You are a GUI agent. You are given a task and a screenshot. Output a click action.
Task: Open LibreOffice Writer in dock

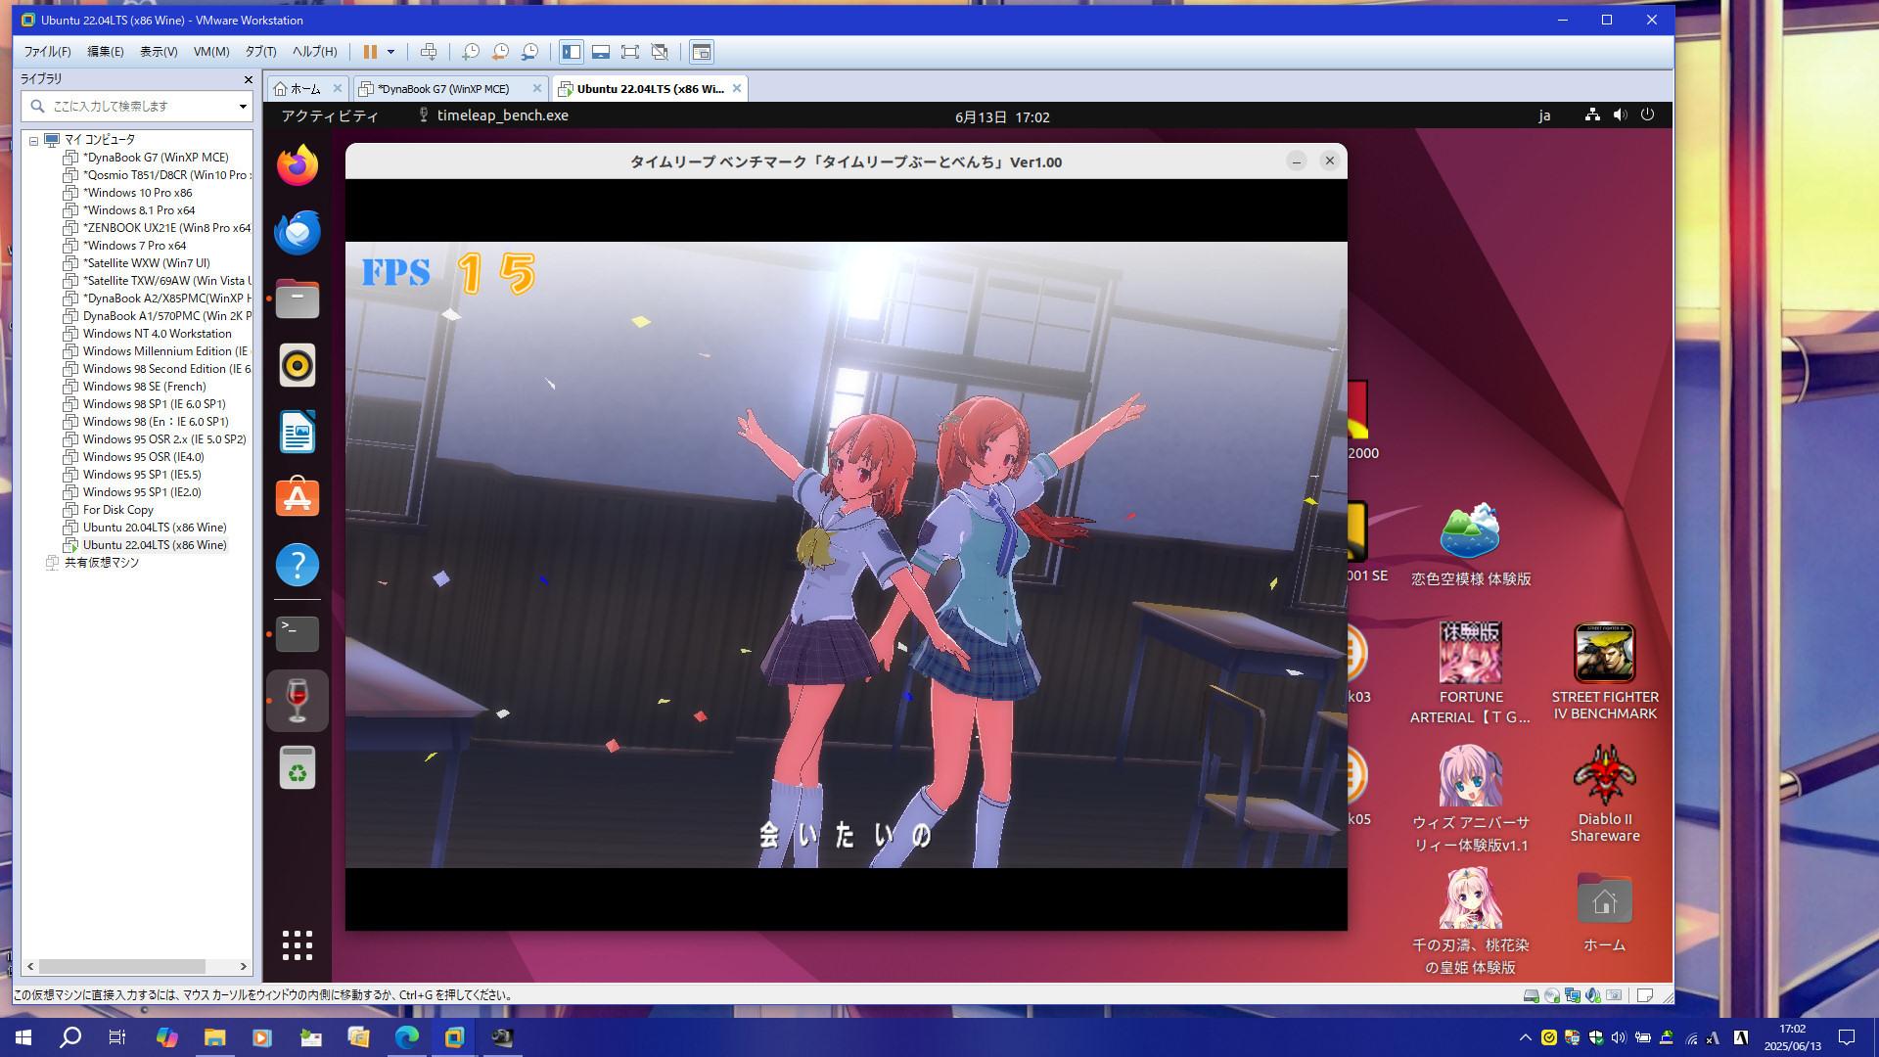tap(298, 433)
